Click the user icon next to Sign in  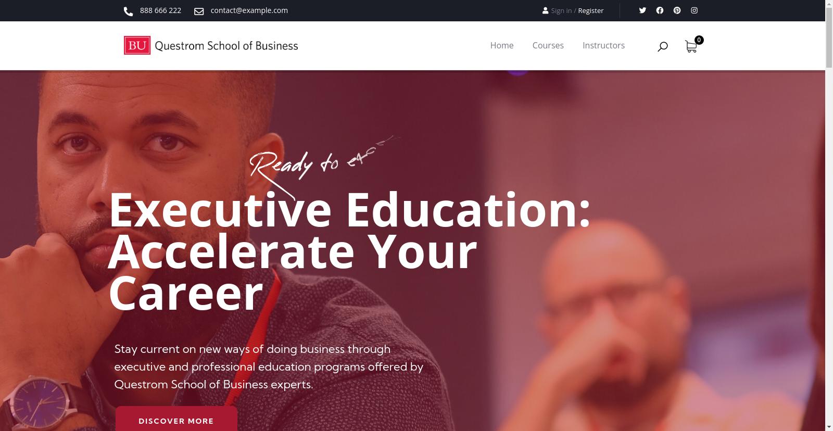coord(545,10)
